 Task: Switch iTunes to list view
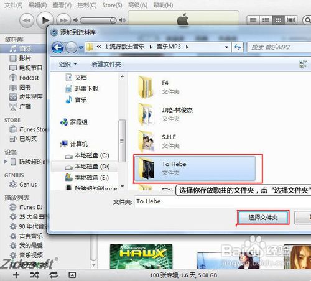point(253,20)
